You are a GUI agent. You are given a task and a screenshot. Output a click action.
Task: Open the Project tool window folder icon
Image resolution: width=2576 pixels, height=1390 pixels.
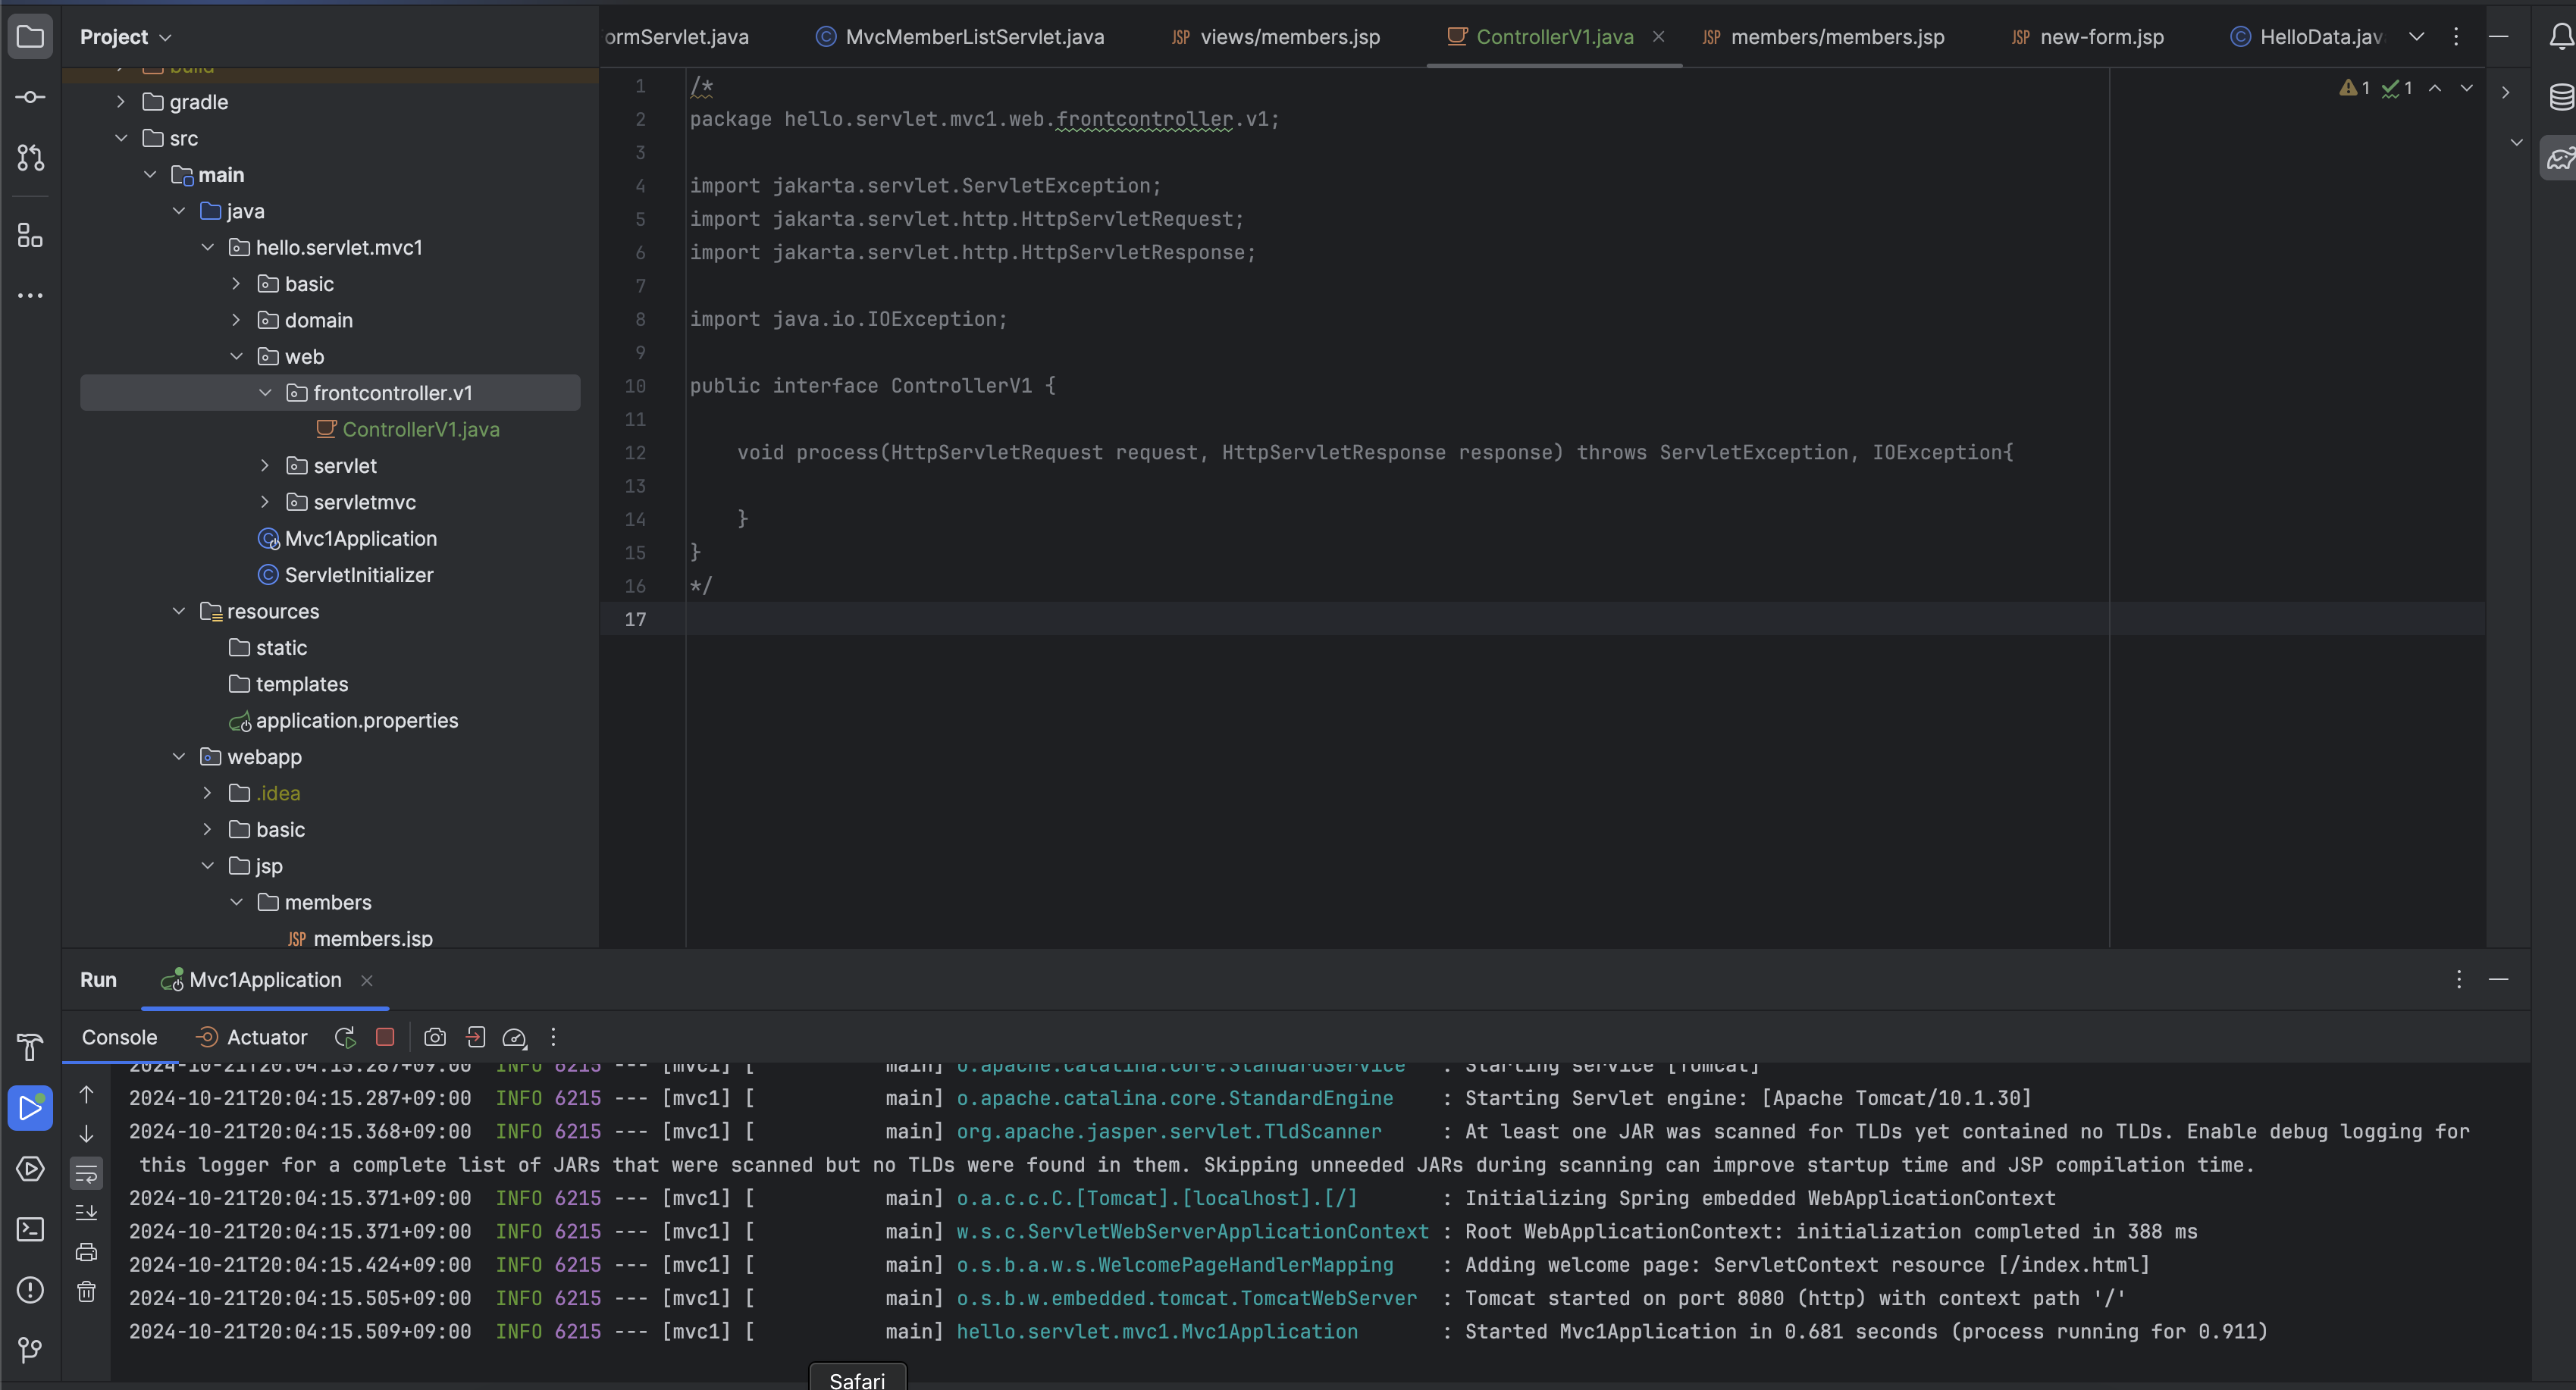click(x=30, y=37)
